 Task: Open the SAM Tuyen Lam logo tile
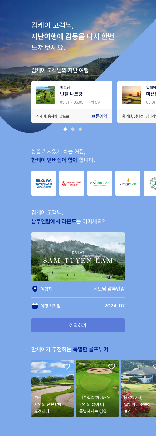click(44, 183)
